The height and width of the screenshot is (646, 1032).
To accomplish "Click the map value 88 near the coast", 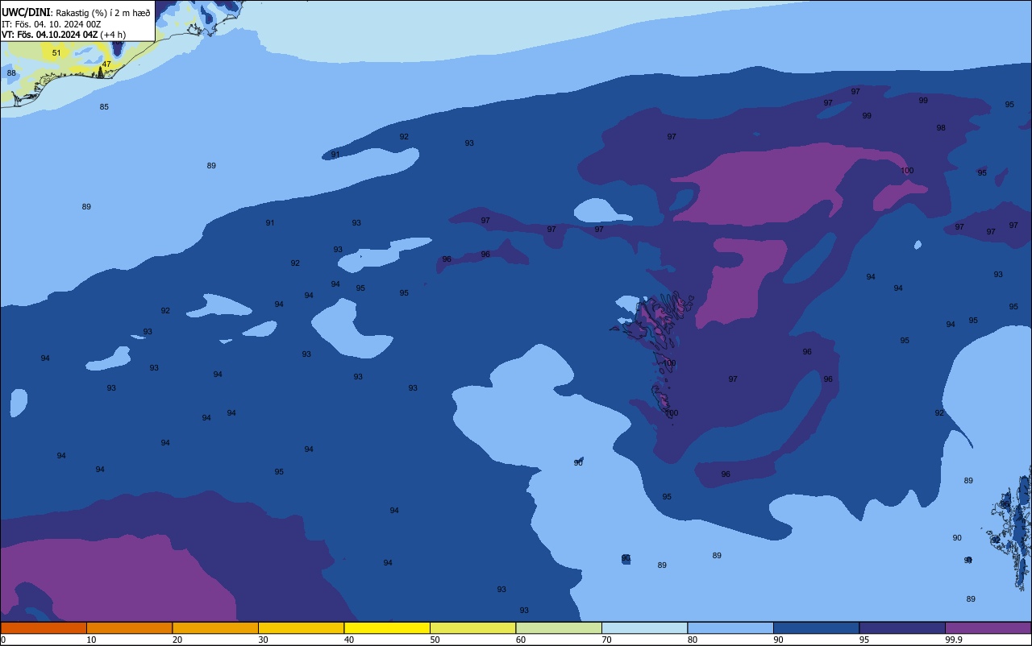I will 11,73.
